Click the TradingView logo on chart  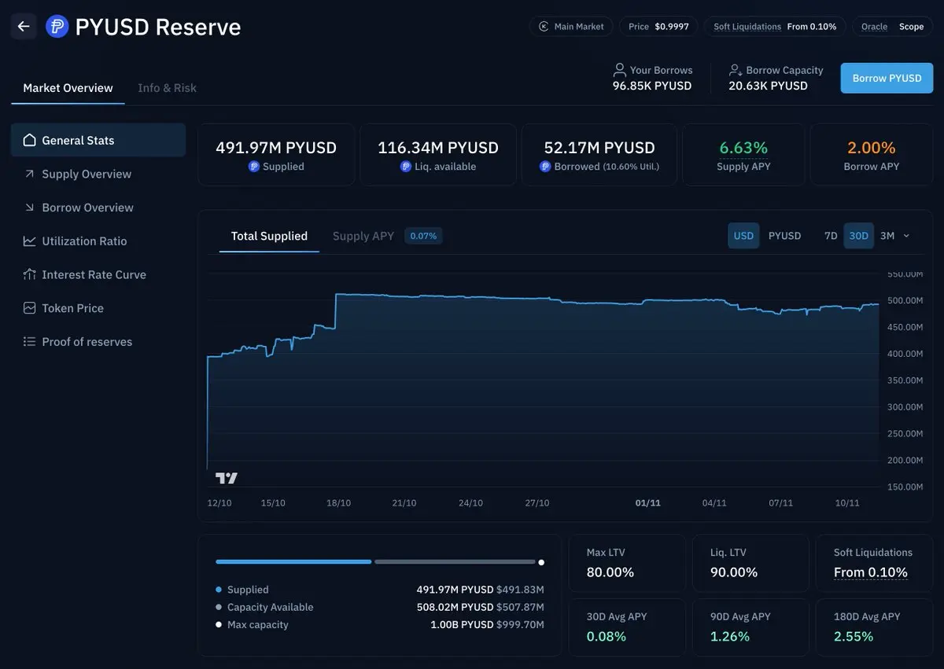click(227, 478)
